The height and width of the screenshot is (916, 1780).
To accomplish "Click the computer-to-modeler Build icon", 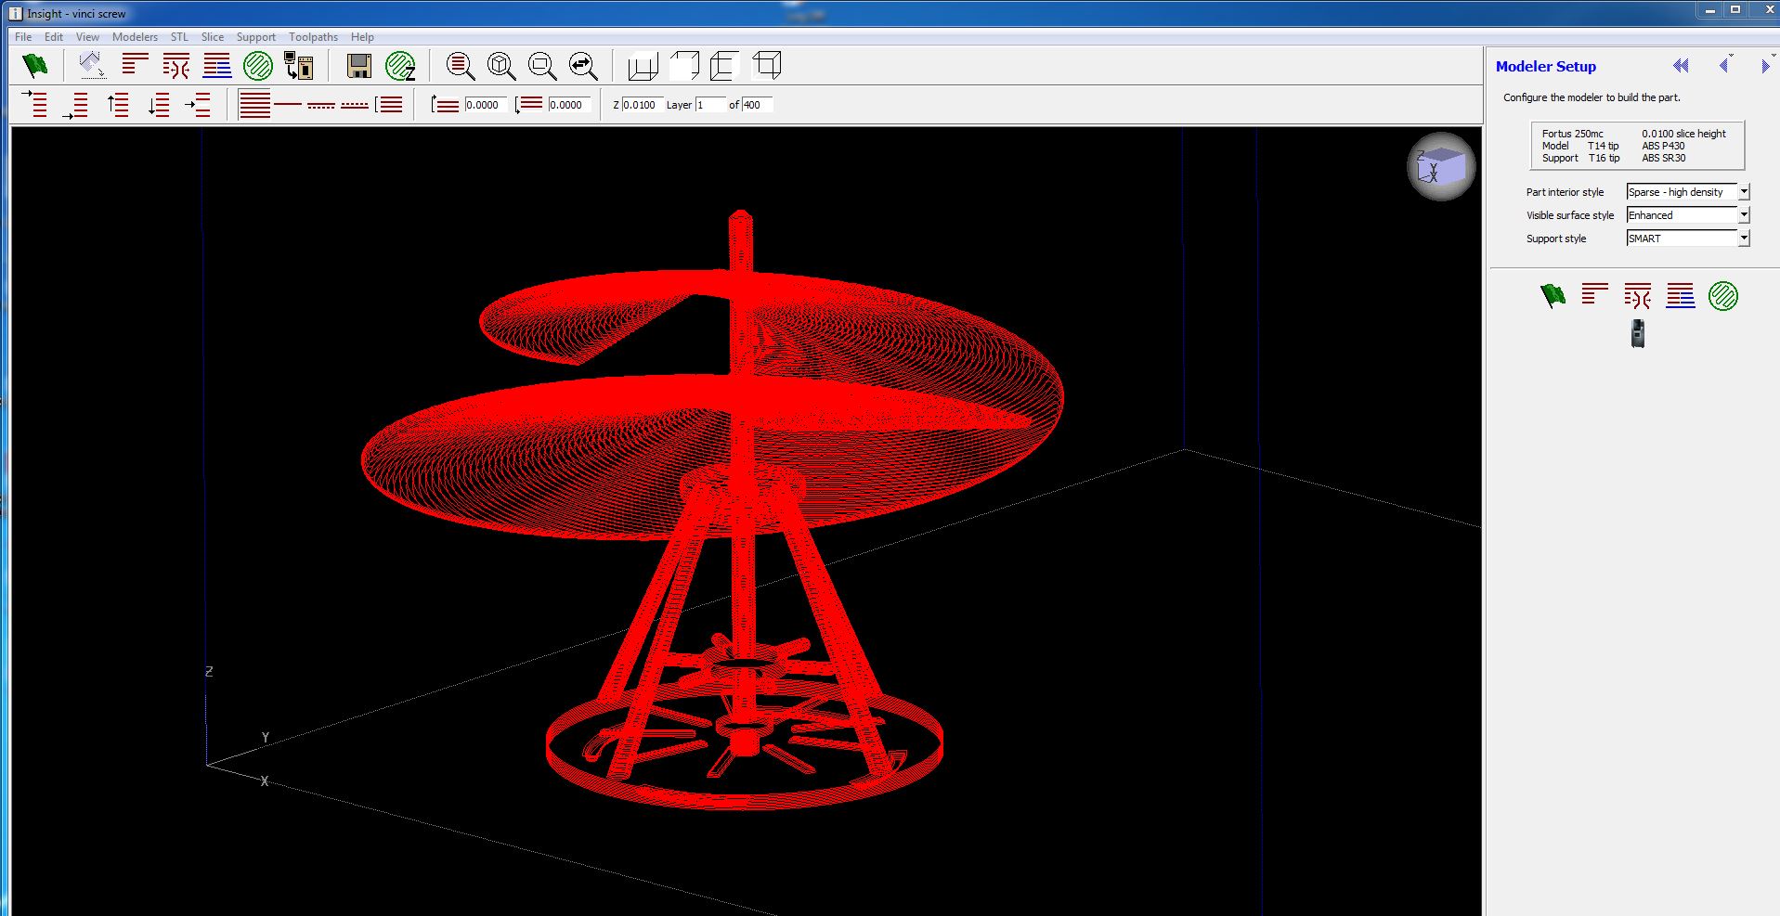I will pyautogui.click(x=299, y=65).
